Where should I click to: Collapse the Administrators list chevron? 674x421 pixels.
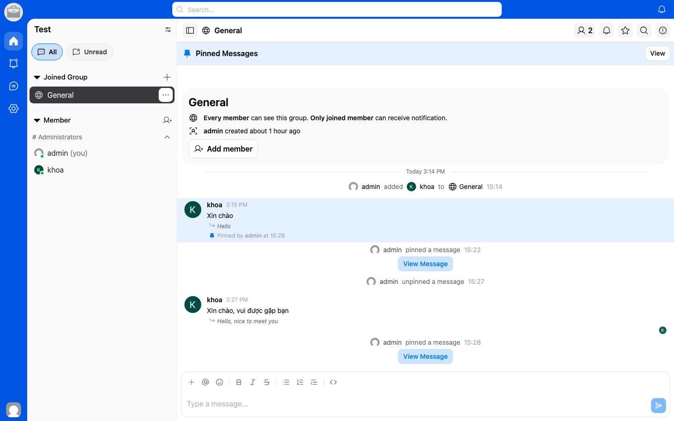coord(167,137)
